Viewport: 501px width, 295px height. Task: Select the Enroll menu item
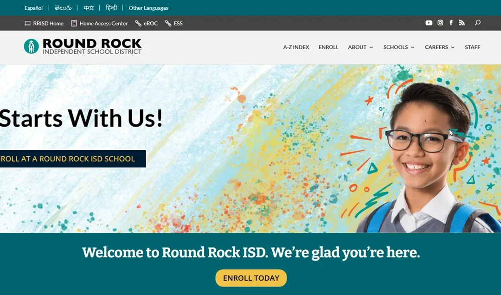click(x=328, y=47)
